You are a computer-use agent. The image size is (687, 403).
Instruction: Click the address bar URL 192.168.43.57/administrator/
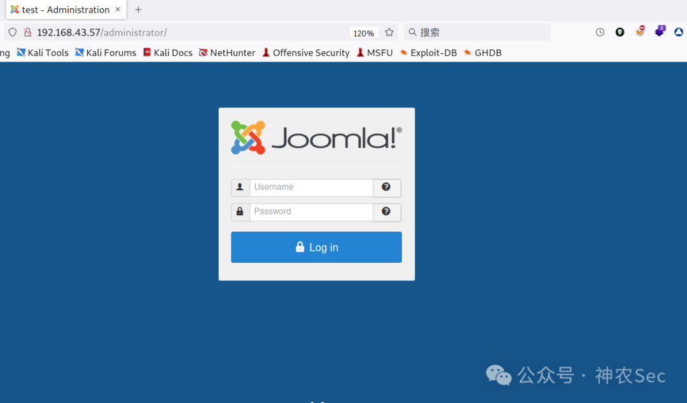pyautogui.click(x=102, y=32)
